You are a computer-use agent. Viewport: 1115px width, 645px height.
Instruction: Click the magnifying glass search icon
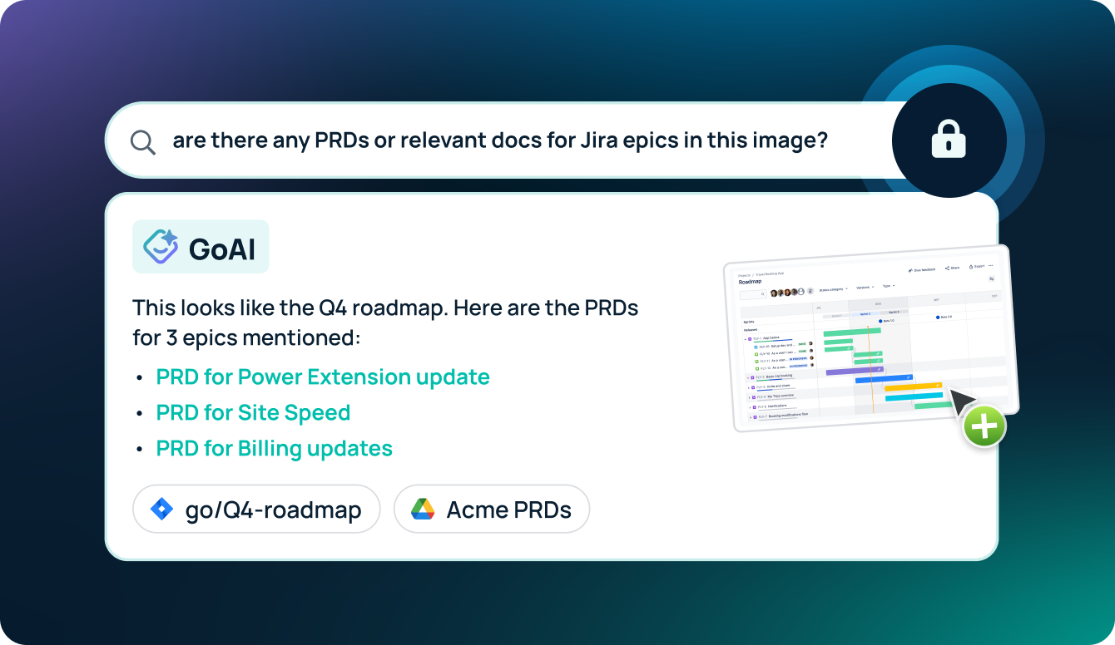tap(143, 142)
